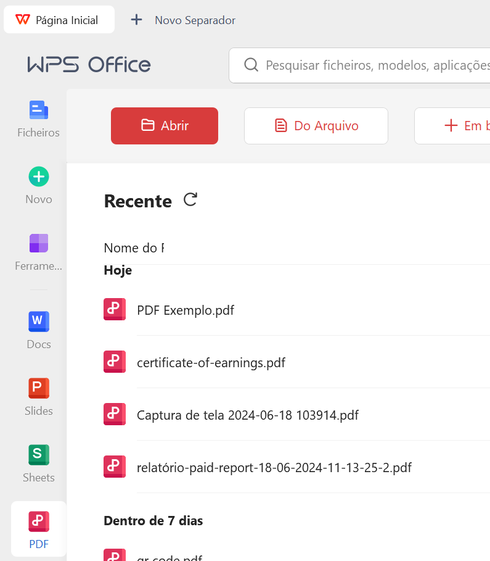Click PDF icon beside Captura de tela file
The image size is (490, 561).
click(x=115, y=414)
